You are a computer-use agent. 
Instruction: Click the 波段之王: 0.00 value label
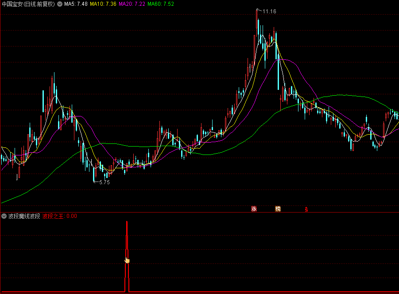click(59, 216)
